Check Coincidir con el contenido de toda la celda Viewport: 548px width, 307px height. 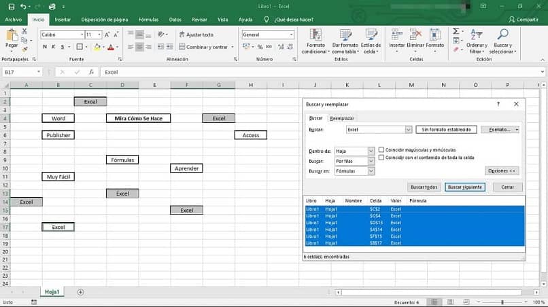381,158
